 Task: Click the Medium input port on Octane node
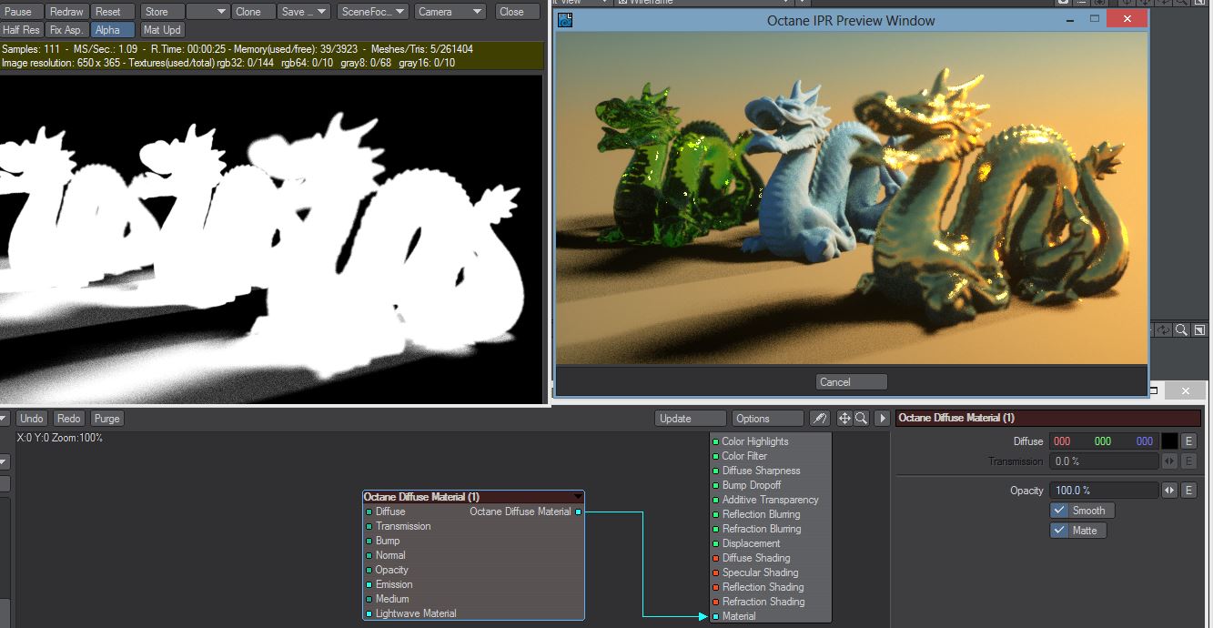coord(369,599)
